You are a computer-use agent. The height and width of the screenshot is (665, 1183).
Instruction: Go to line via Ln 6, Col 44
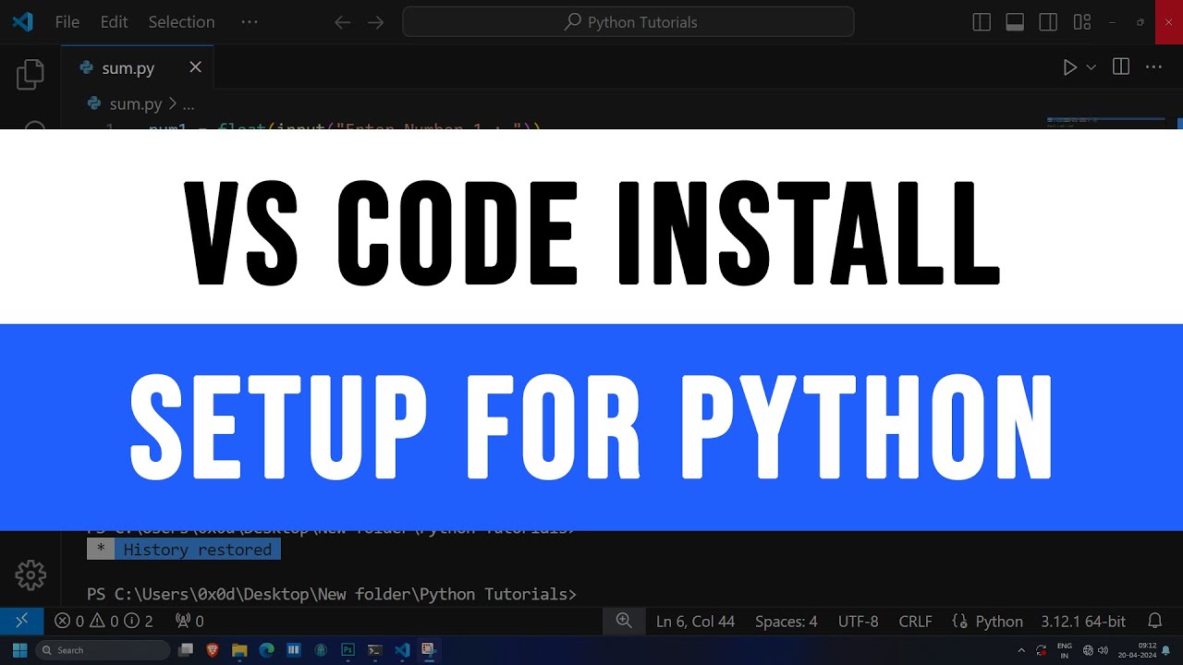696,622
